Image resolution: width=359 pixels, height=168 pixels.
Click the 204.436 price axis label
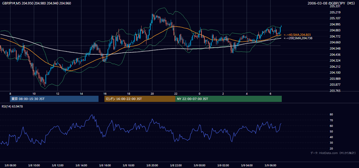pyautogui.click(x=335, y=55)
